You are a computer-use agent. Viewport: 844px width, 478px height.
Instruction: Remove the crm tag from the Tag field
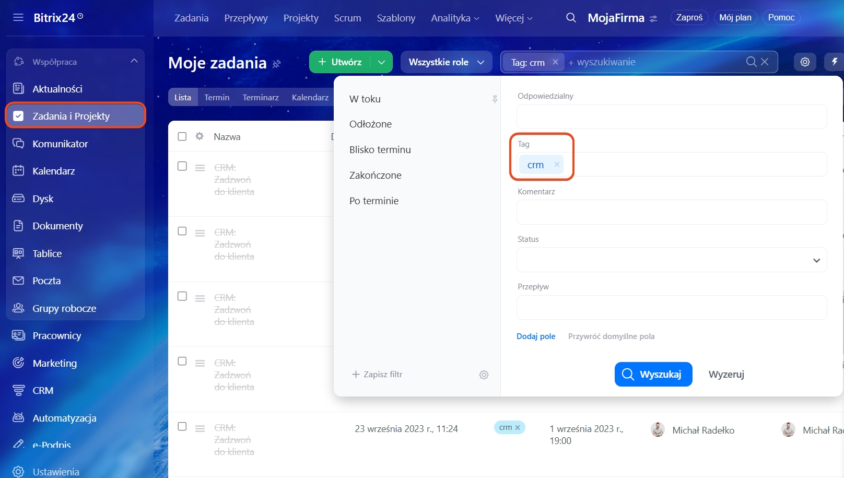557,165
